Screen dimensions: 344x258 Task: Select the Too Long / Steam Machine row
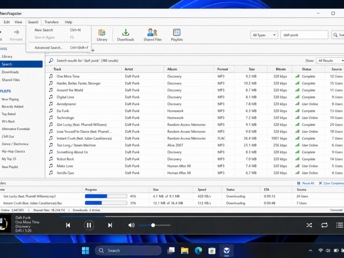(195, 145)
